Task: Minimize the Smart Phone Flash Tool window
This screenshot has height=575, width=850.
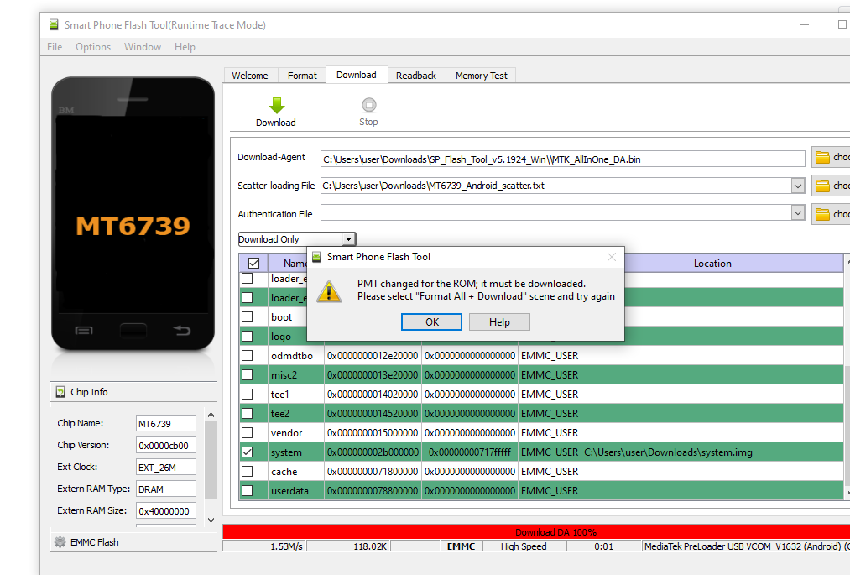Action: 805,24
